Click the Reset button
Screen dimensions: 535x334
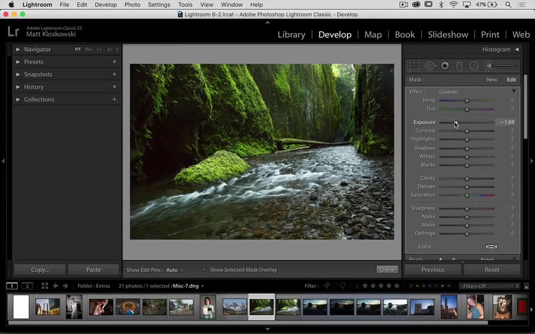[492, 270]
